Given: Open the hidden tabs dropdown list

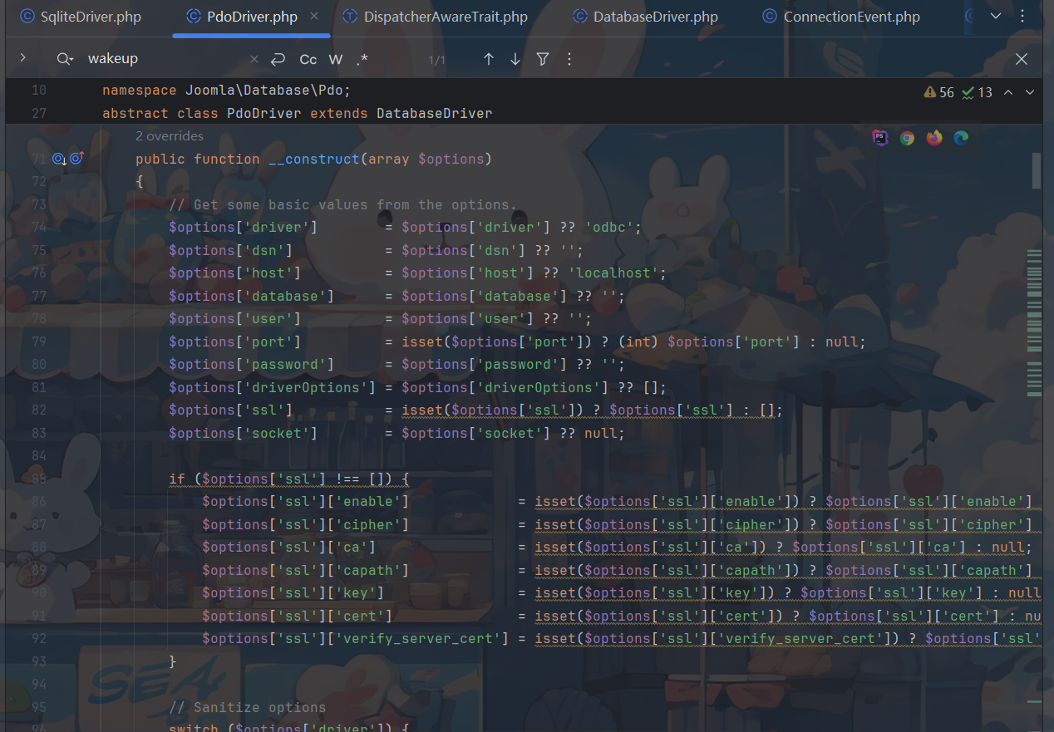Looking at the screenshot, I should click(x=996, y=16).
